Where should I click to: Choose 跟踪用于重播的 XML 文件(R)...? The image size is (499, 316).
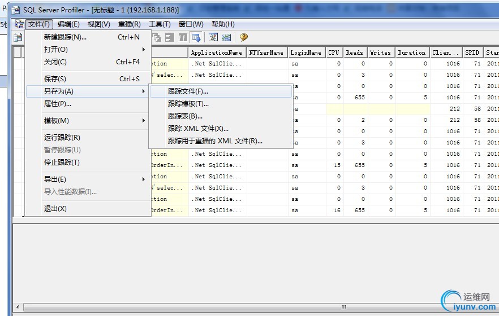(x=221, y=141)
